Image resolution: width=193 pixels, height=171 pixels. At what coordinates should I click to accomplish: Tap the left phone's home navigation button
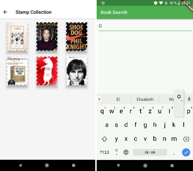47,165
